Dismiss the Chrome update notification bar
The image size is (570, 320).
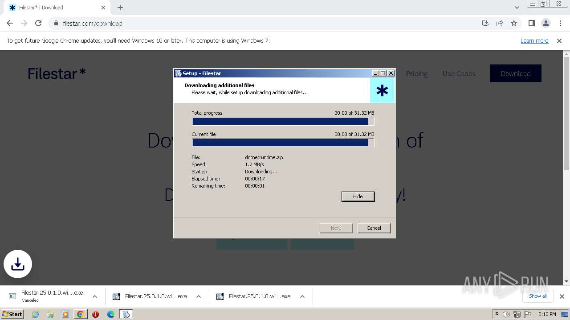coord(559,40)
